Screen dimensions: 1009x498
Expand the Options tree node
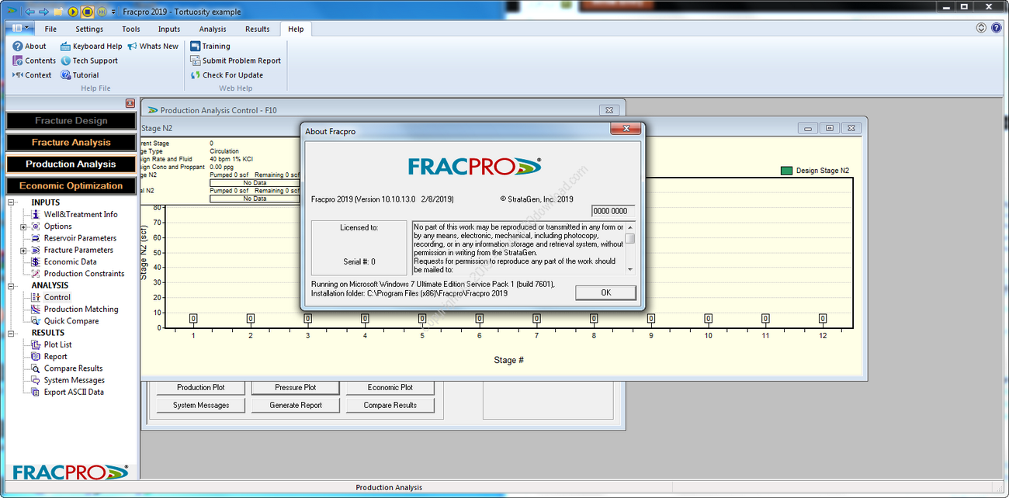pyautogui.click(x=23, y=227)
